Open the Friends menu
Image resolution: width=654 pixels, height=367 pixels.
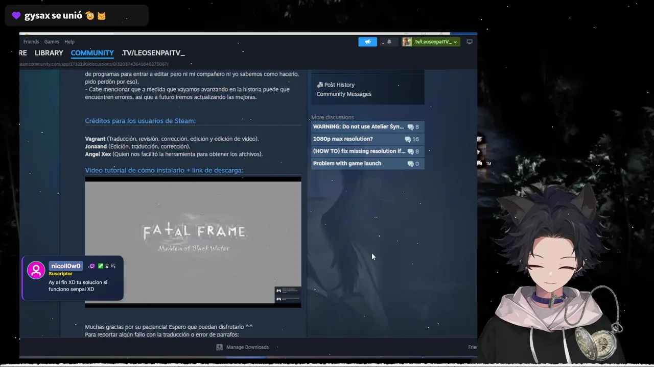pyautogui.click(x=31, y=42)
